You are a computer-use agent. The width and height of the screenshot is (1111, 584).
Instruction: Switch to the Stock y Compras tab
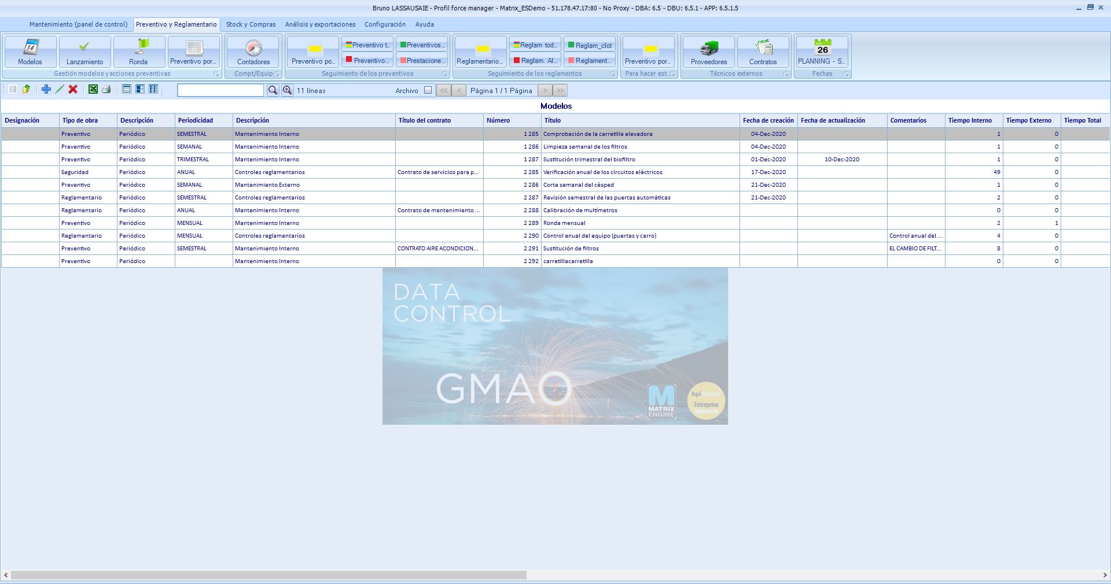251,24
